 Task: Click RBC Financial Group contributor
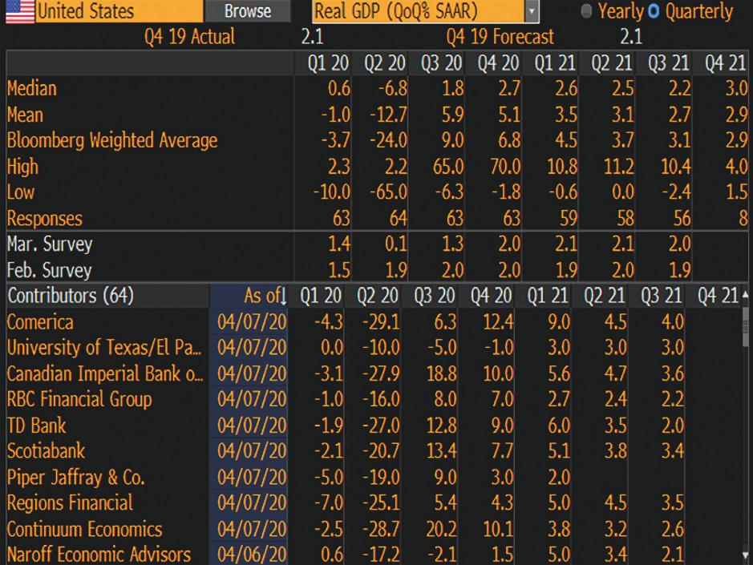click(x=79, y=400)
